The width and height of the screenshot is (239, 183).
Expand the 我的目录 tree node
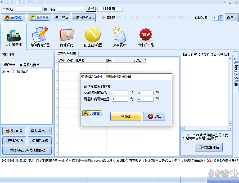3,71
